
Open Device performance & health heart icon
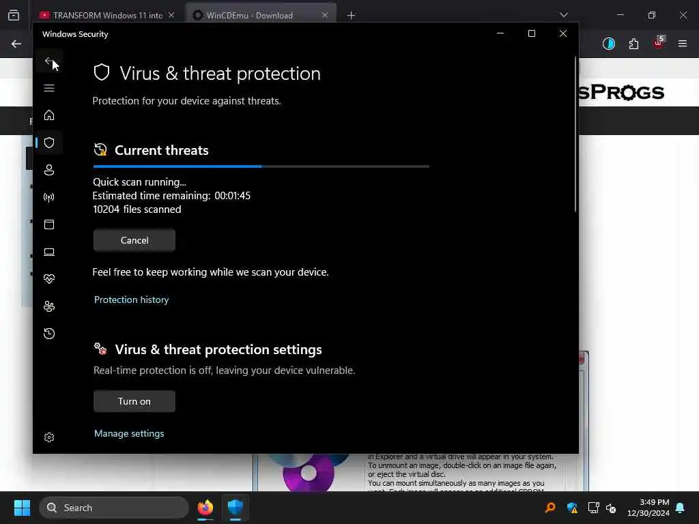pos(49,279)
